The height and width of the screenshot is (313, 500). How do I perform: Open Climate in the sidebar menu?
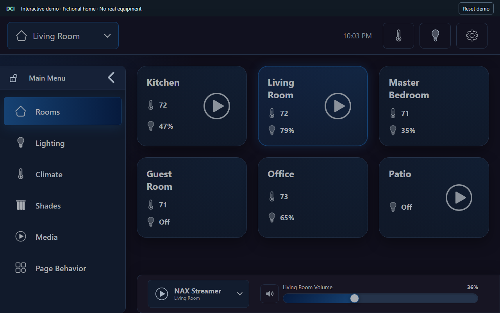coord(62,174)
